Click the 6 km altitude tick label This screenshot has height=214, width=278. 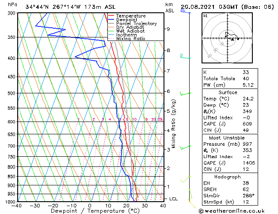tap(168, 91)
